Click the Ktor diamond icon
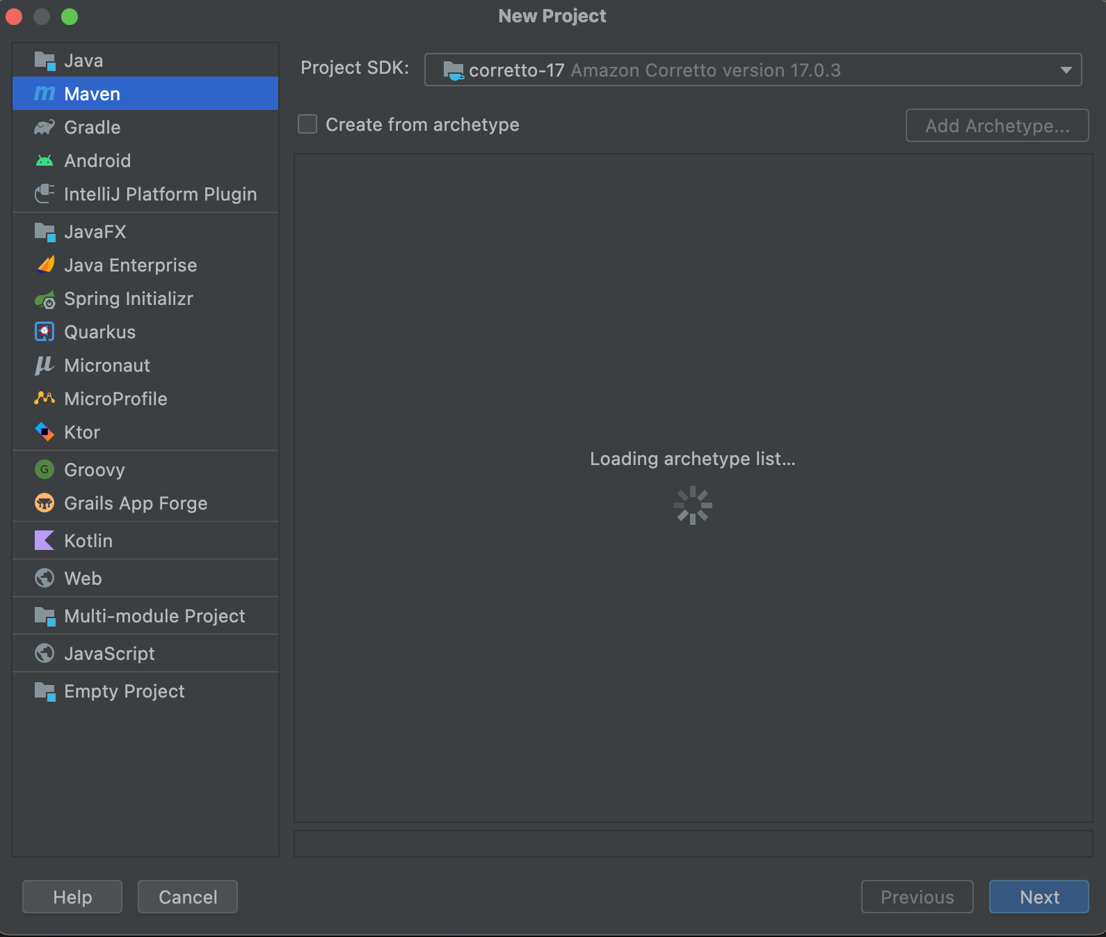 pos(45,432)
